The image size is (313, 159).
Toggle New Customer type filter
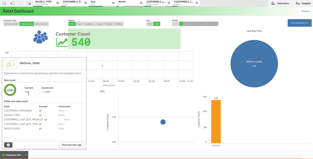(x=41, y=24)
